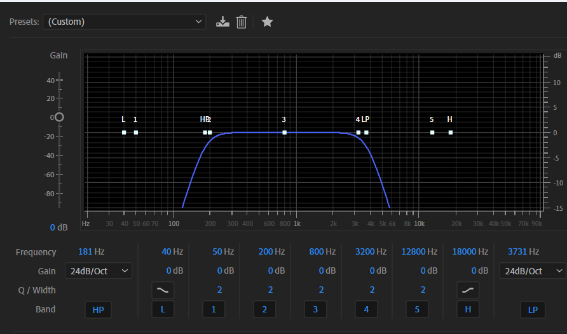Click the high shelf filter shape icon
Image resolution: width=567 pixels, height=334 pixels.
[x=468, y=290]
